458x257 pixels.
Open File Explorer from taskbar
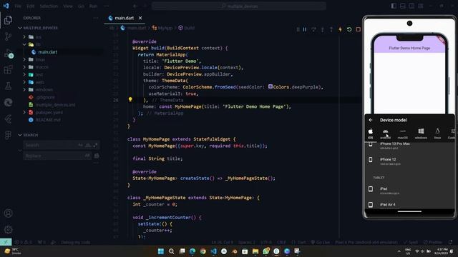pos(255,251)
